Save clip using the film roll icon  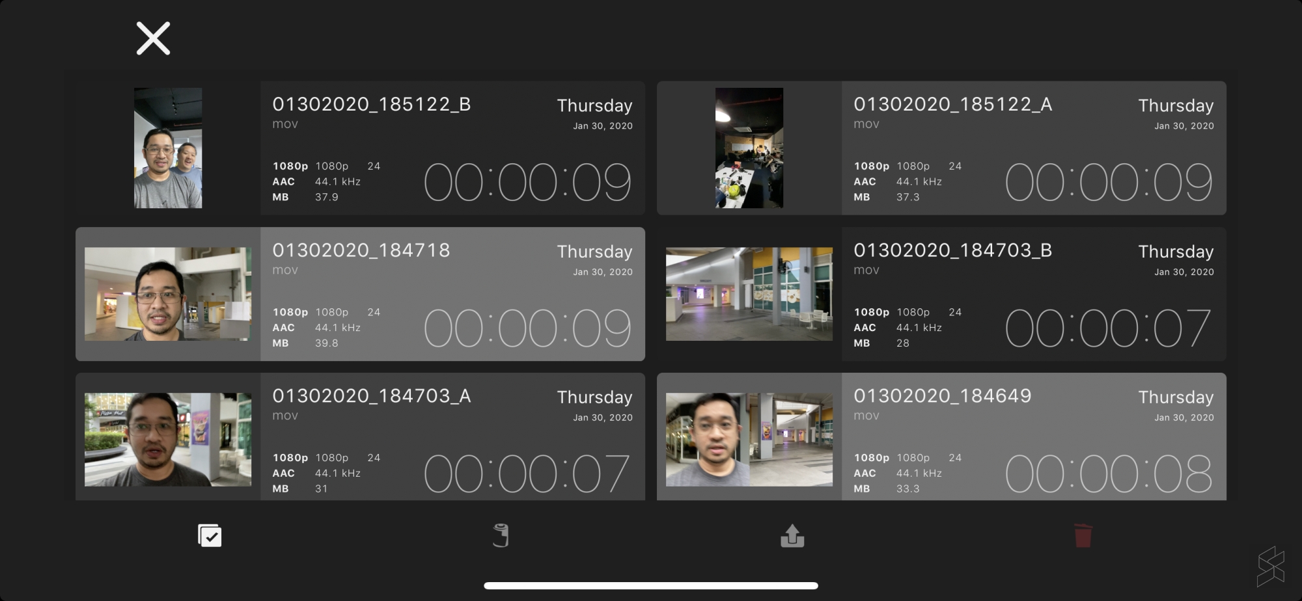pos(500,535)
